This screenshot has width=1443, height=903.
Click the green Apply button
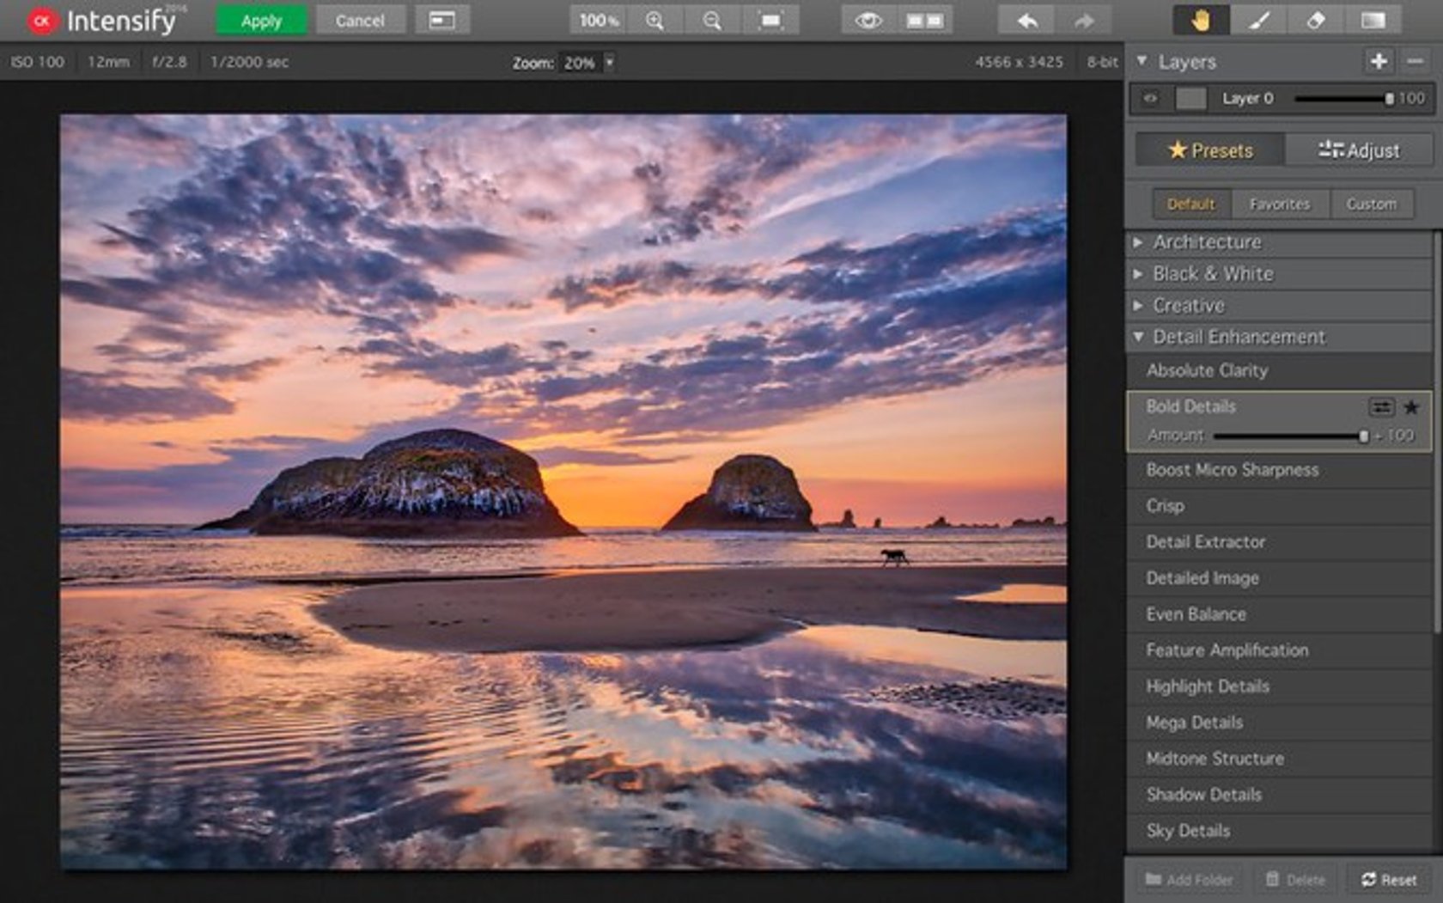click(x=260, y=20)
